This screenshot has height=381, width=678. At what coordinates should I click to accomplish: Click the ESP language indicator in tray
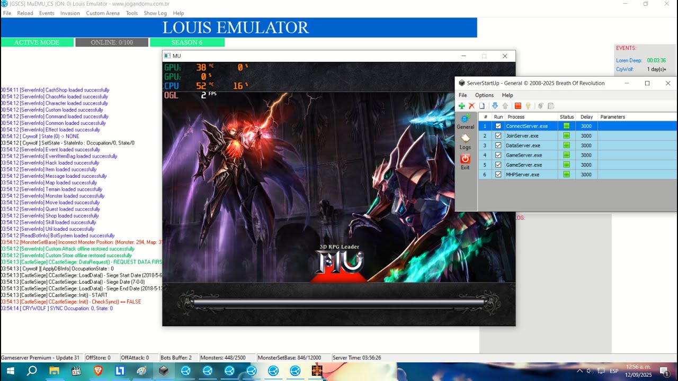click(x=614, y=371)
